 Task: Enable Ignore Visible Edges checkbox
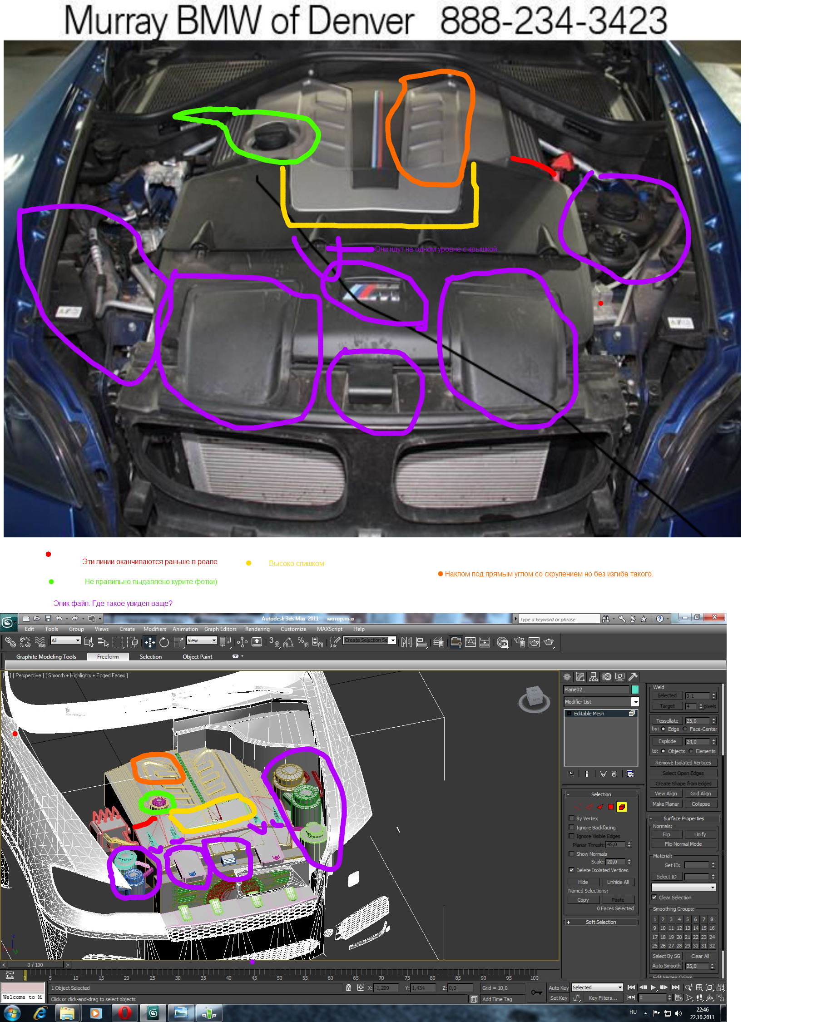pos(571,836)
